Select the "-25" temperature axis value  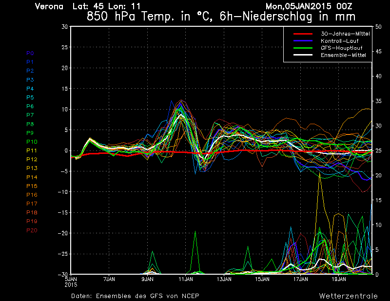point(62,254)
